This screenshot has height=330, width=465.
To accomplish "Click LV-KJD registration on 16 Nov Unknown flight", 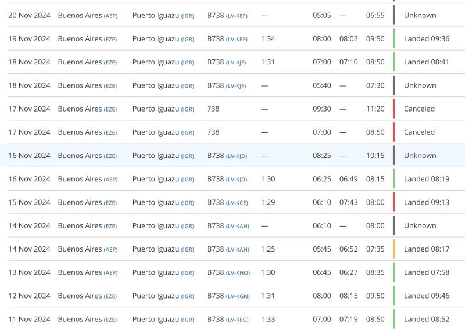I will click(x=237, y=156).
